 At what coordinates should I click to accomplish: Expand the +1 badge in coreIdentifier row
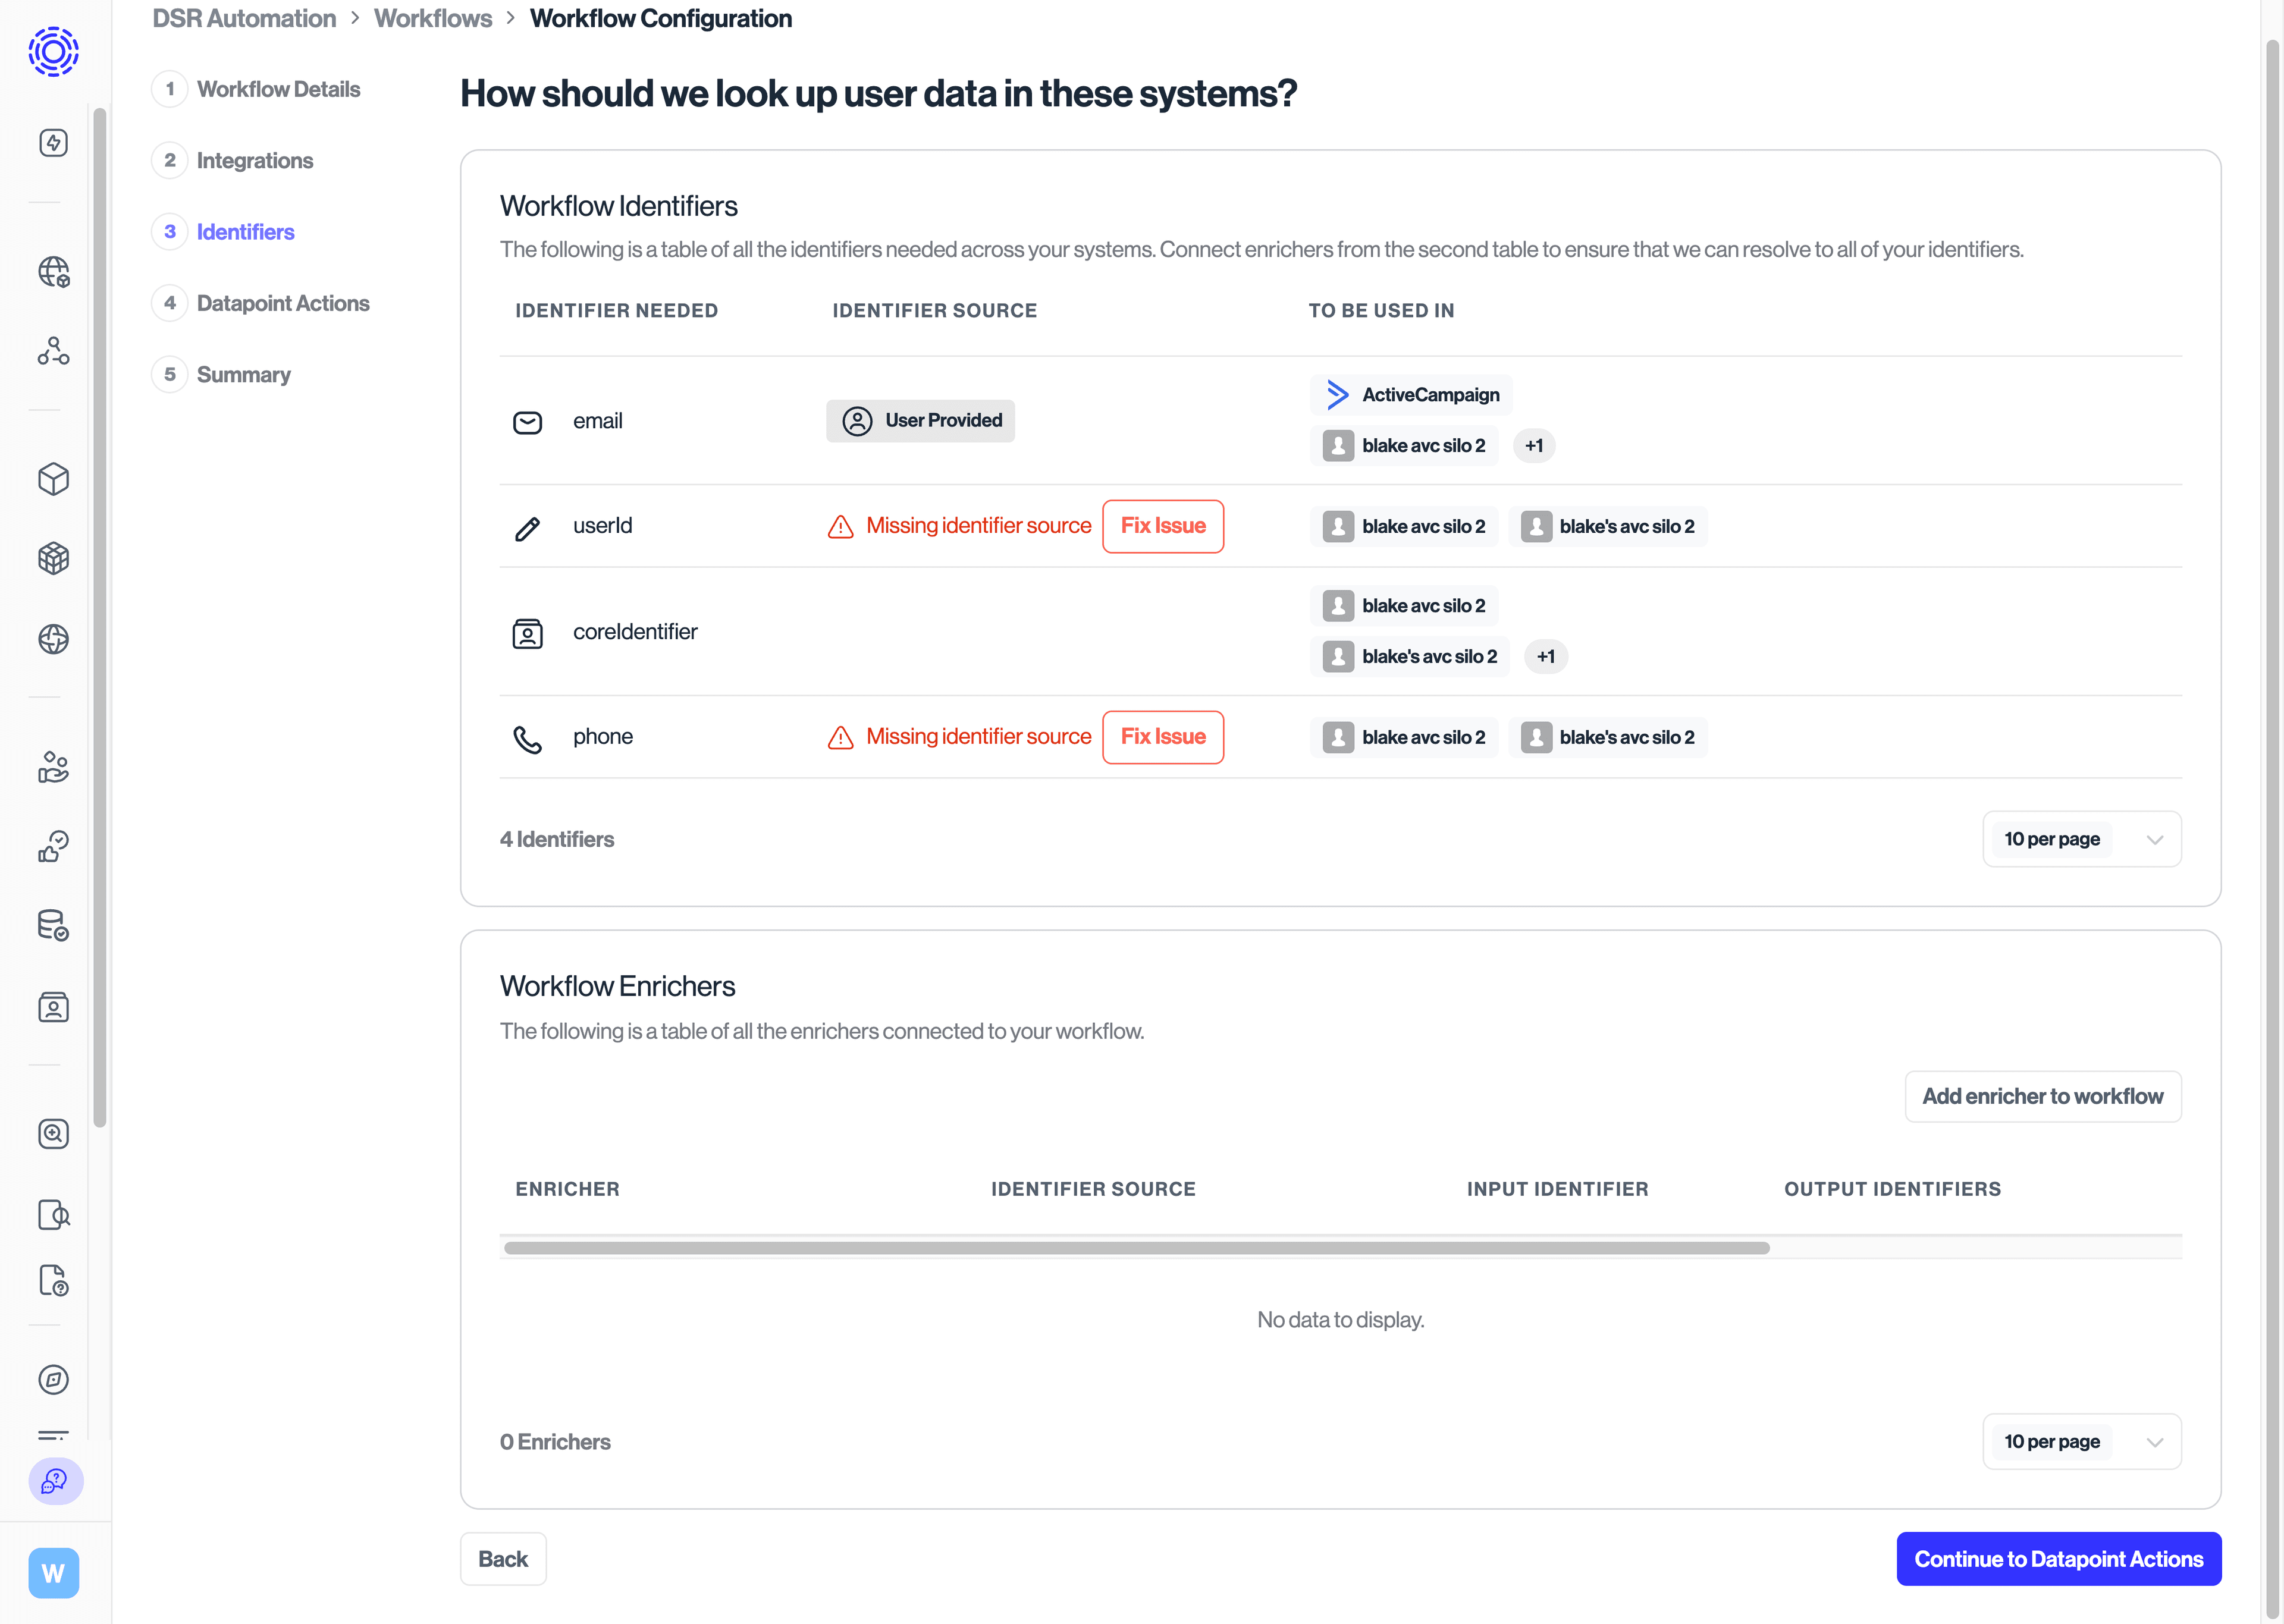[1545, 657]
